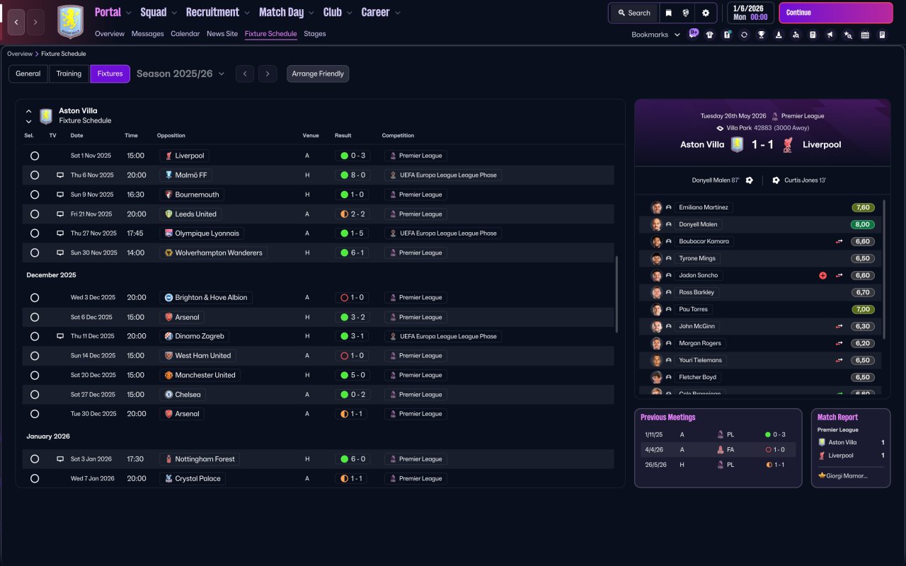Click the Overview breadcrumb link
Viewport: 906px width, 566px height.
click(x=20, y=54)
